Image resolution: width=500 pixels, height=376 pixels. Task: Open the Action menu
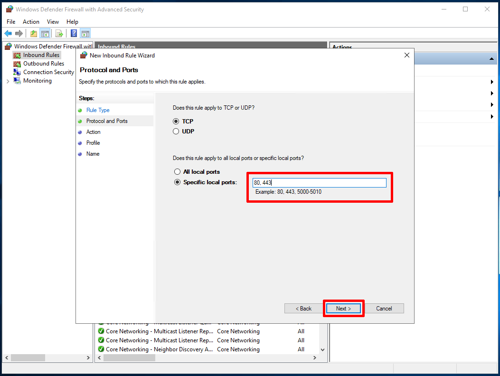tap(31, 22)
